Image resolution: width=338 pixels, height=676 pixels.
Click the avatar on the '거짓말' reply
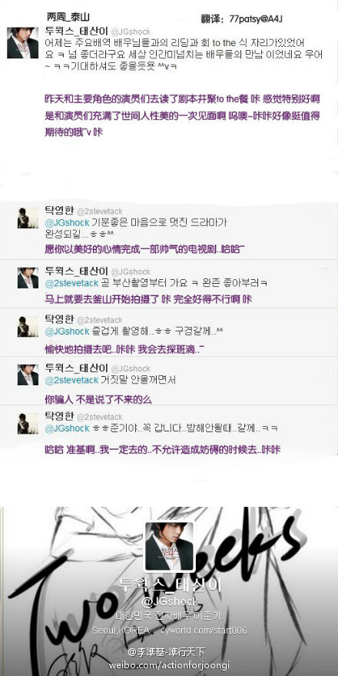(28, 375)
